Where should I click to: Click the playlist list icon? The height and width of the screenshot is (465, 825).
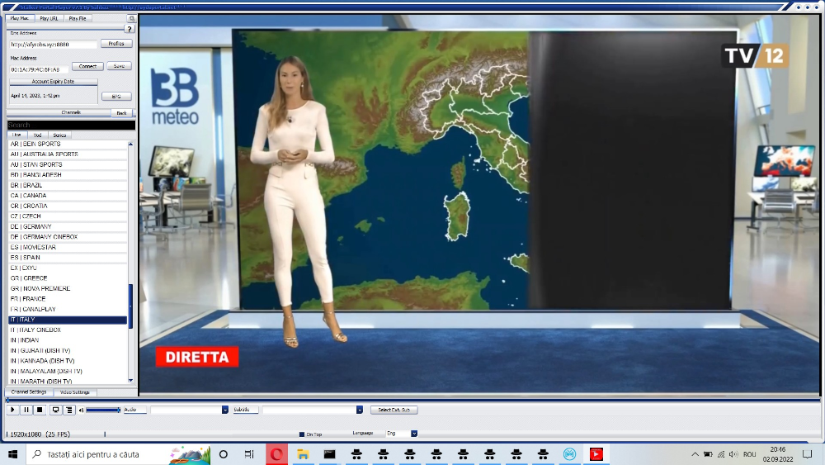[69, 410]
